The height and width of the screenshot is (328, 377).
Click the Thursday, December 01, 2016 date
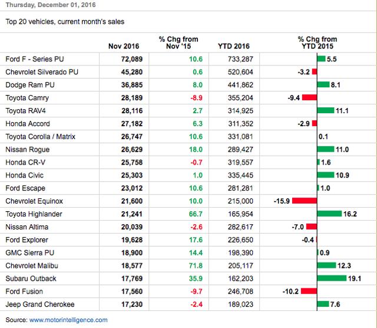pos(51,5)
